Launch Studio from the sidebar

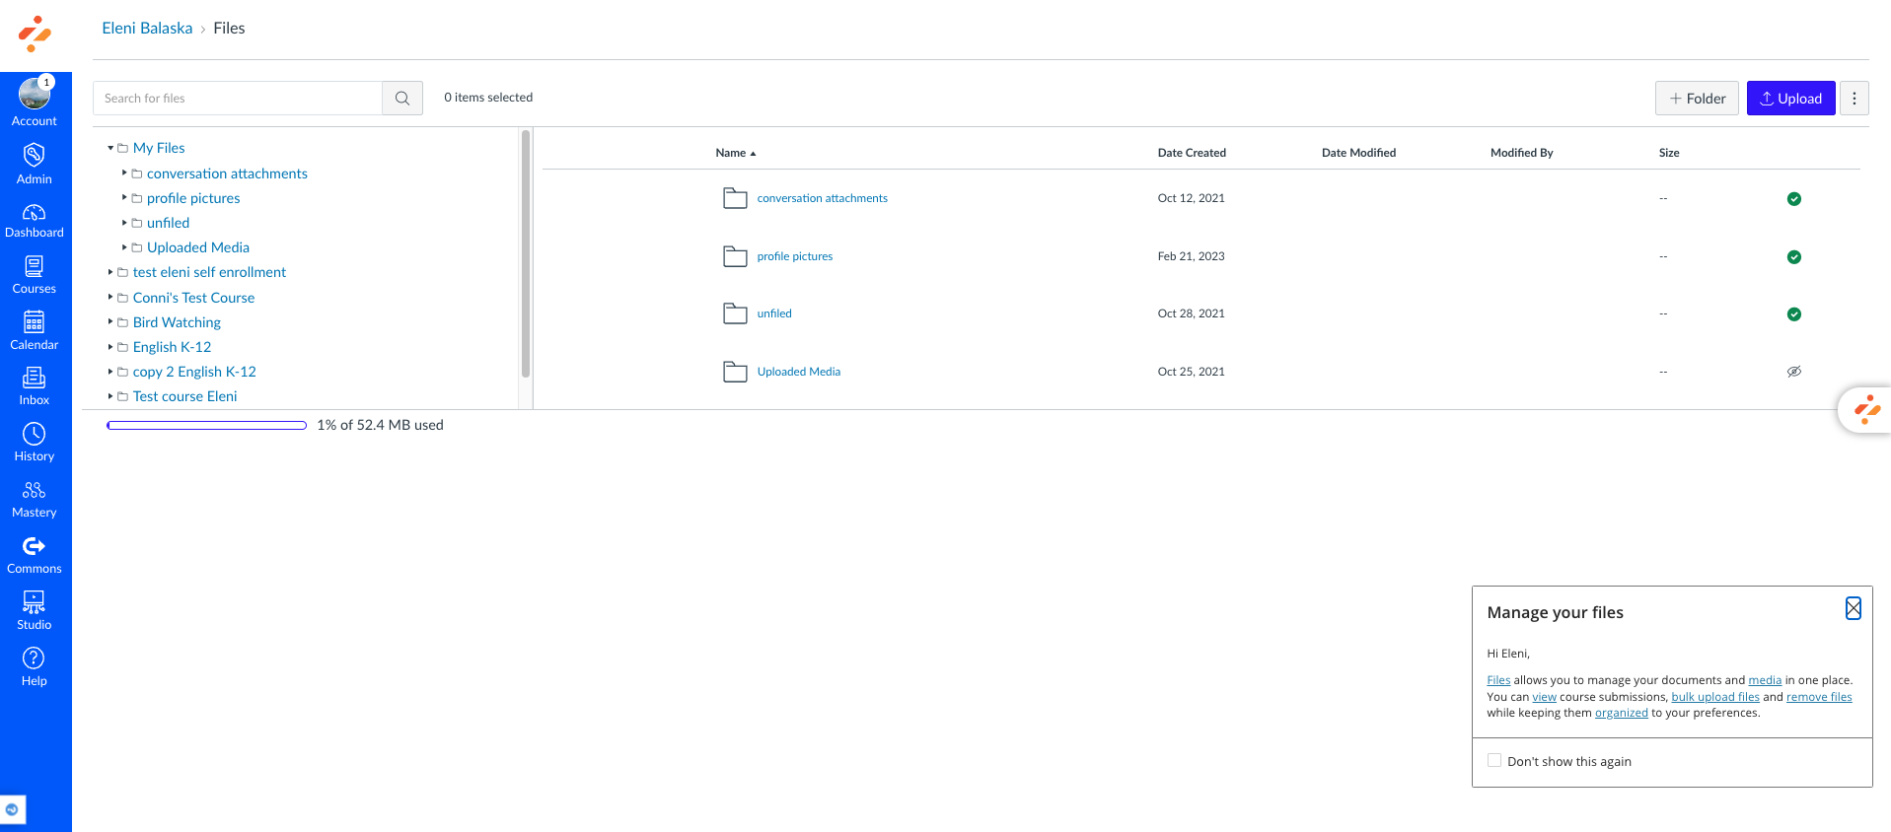(x=35, y=611)
